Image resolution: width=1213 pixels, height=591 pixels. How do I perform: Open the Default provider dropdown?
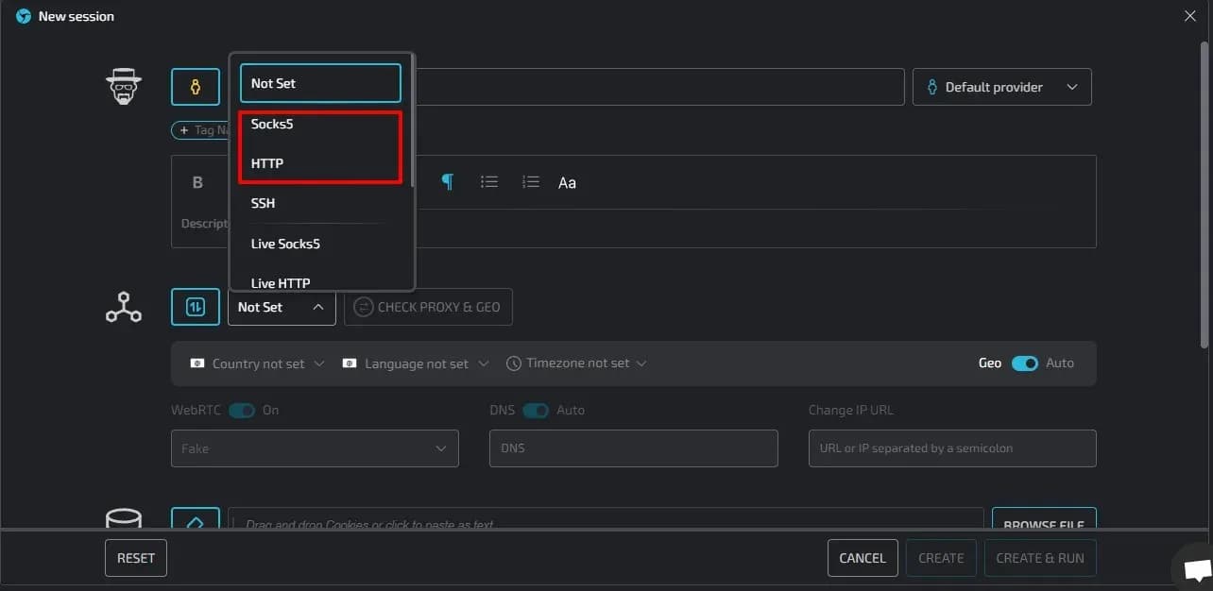coord(1001,86)
